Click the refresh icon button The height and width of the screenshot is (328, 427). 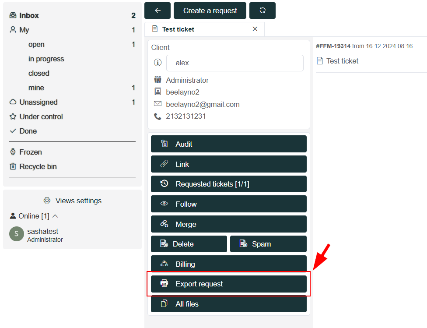pyautogui.click(x=262, y=11)
